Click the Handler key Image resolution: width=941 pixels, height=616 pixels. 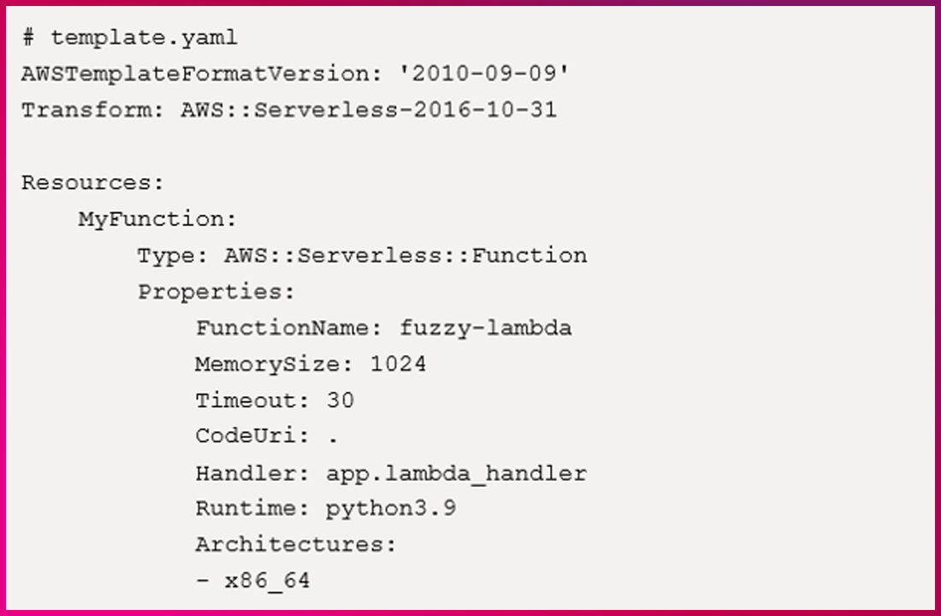(252, 473)
